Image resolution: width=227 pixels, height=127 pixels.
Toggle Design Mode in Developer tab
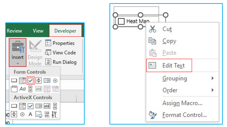click(x=35, y=53)
